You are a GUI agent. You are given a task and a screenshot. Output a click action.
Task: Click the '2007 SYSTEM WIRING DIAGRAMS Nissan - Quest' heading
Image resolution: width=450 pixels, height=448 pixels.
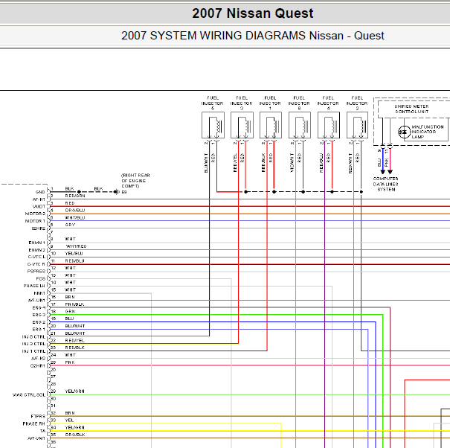253,36
